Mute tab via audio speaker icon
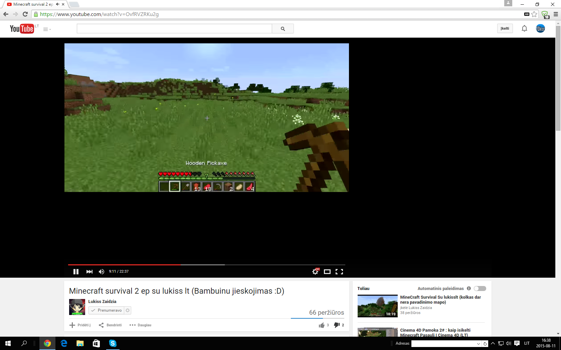Image resolution: width=561 pixels, height=350 pixels. point(57,4)
